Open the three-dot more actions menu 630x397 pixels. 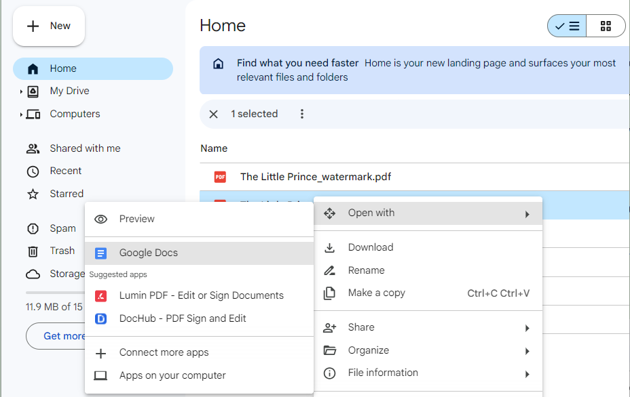coord(301,114)
